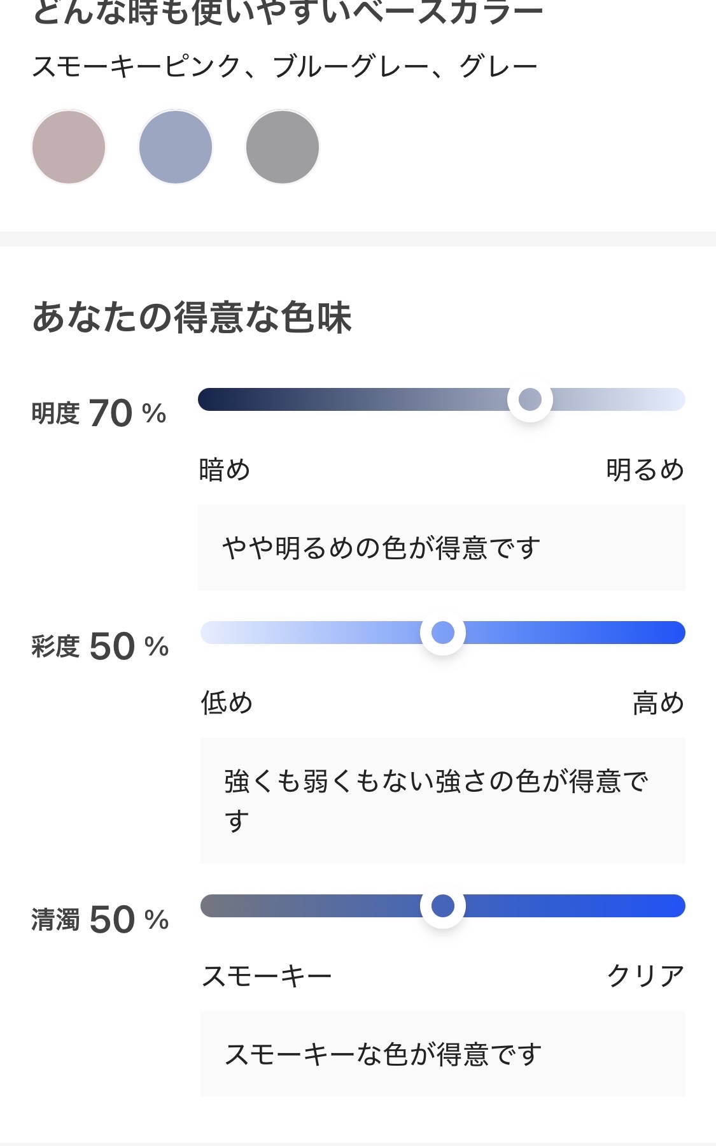Click the スモーキーピンク、ブルーグレー、グレー color names text
This screenshot has height=1146, width=716.
point(285,67)
